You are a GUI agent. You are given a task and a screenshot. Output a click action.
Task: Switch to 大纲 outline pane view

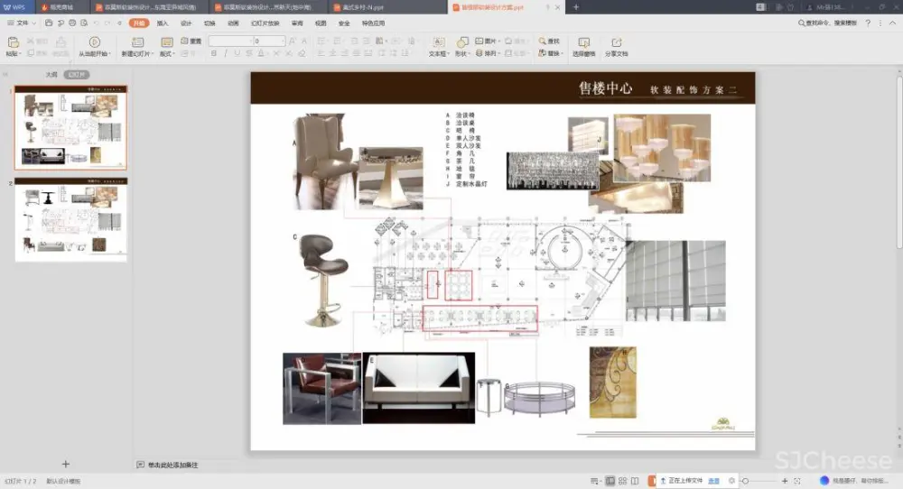click(x=52, y=75)
